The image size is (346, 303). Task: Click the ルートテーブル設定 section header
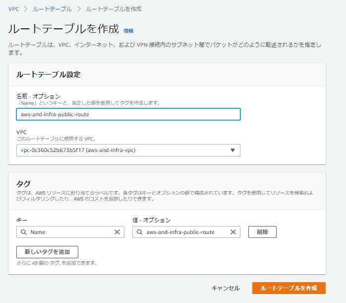point(49,75)
